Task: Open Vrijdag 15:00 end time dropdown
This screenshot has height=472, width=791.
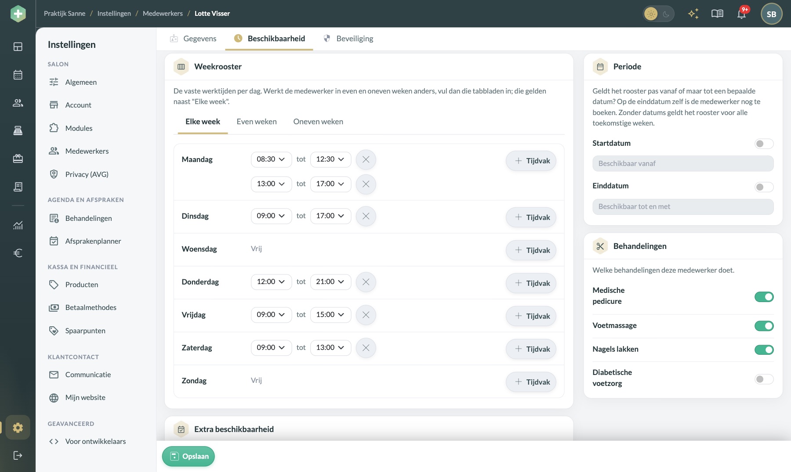Action: [330, 315]
